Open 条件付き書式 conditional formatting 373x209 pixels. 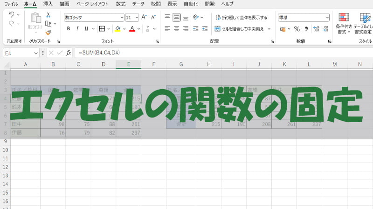tap(344, 23)
